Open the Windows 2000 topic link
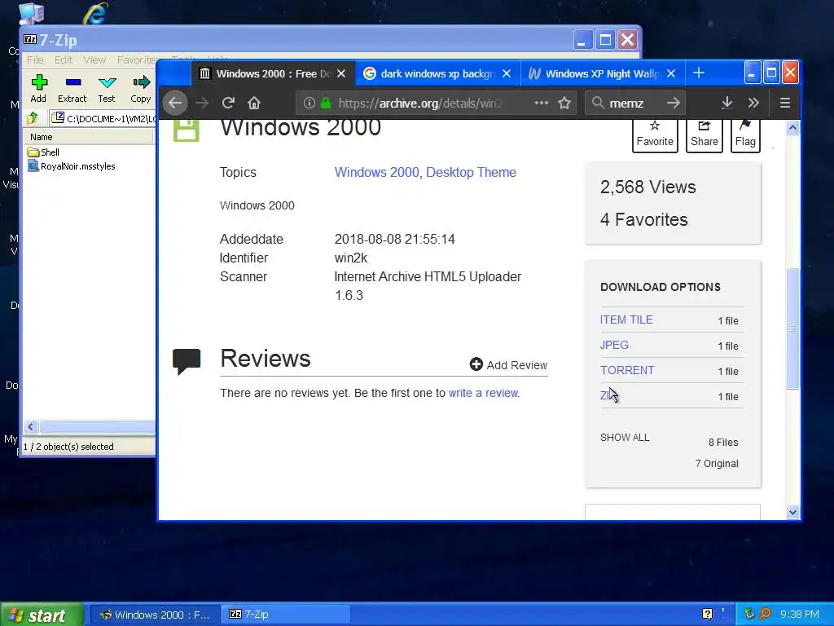 (x=376, y=172)
